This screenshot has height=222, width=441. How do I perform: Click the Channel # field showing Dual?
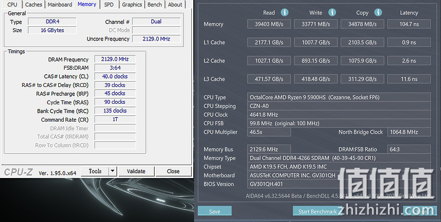(156, 21)
